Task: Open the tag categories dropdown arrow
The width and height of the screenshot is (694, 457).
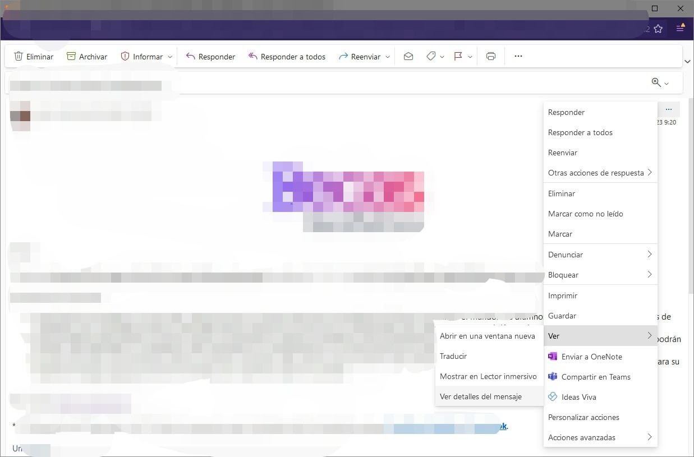Action: coord(442,57)
